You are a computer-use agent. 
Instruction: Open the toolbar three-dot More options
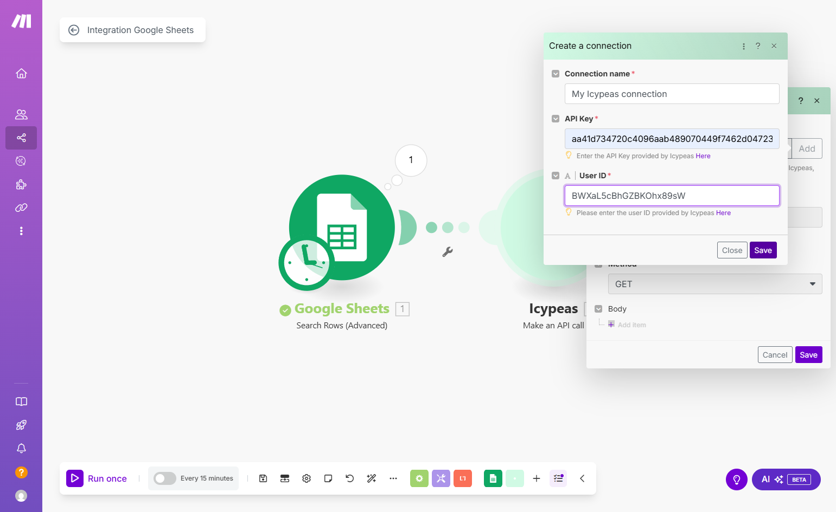pyautogui.click(x=393, y=478)
